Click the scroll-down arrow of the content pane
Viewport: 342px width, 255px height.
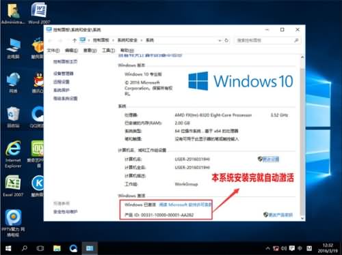coord(302,218)
